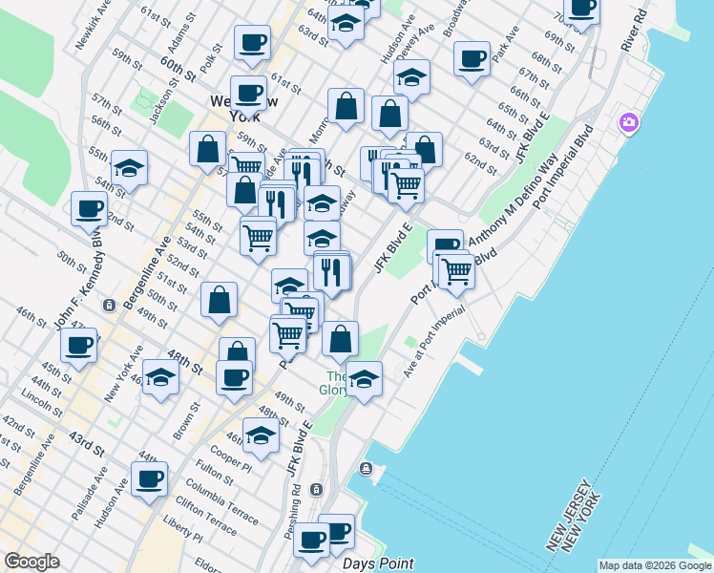The height and width of the screenshot is (573, 714).
Task: Select The Glory park label
Action: [x=333, y=383]
